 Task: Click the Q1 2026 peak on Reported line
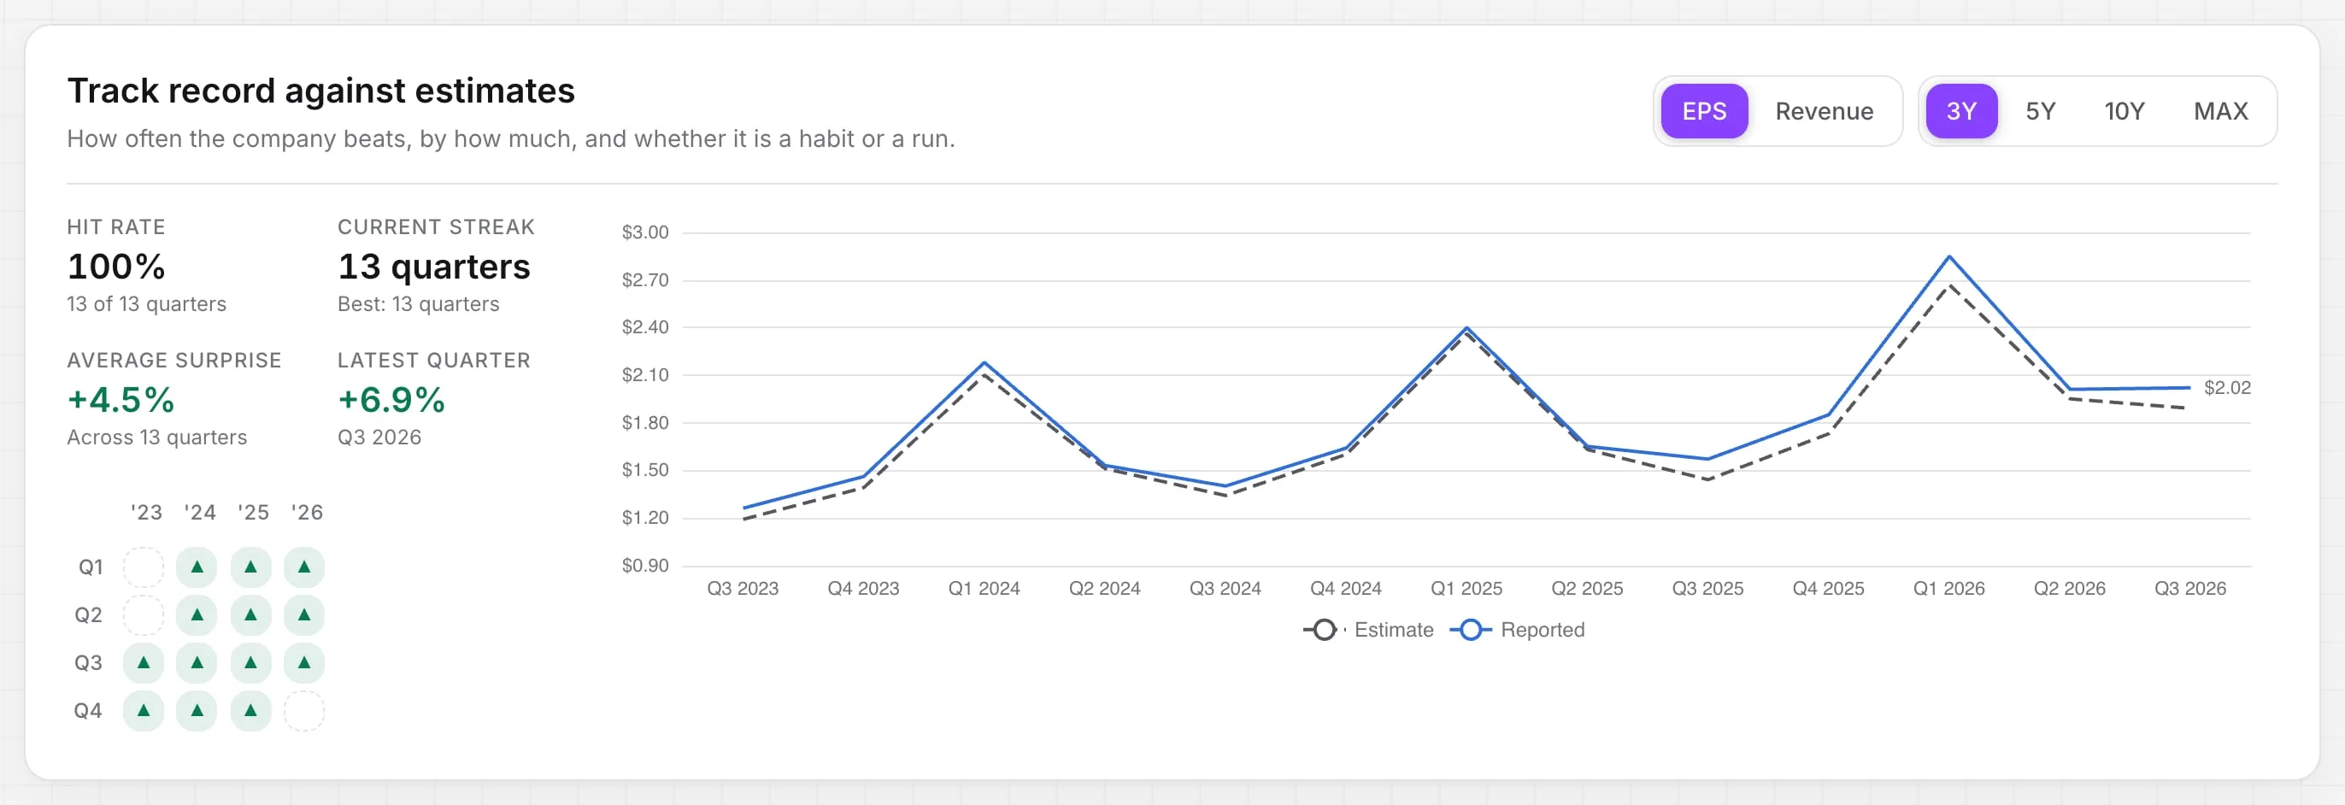[1949, 257]
